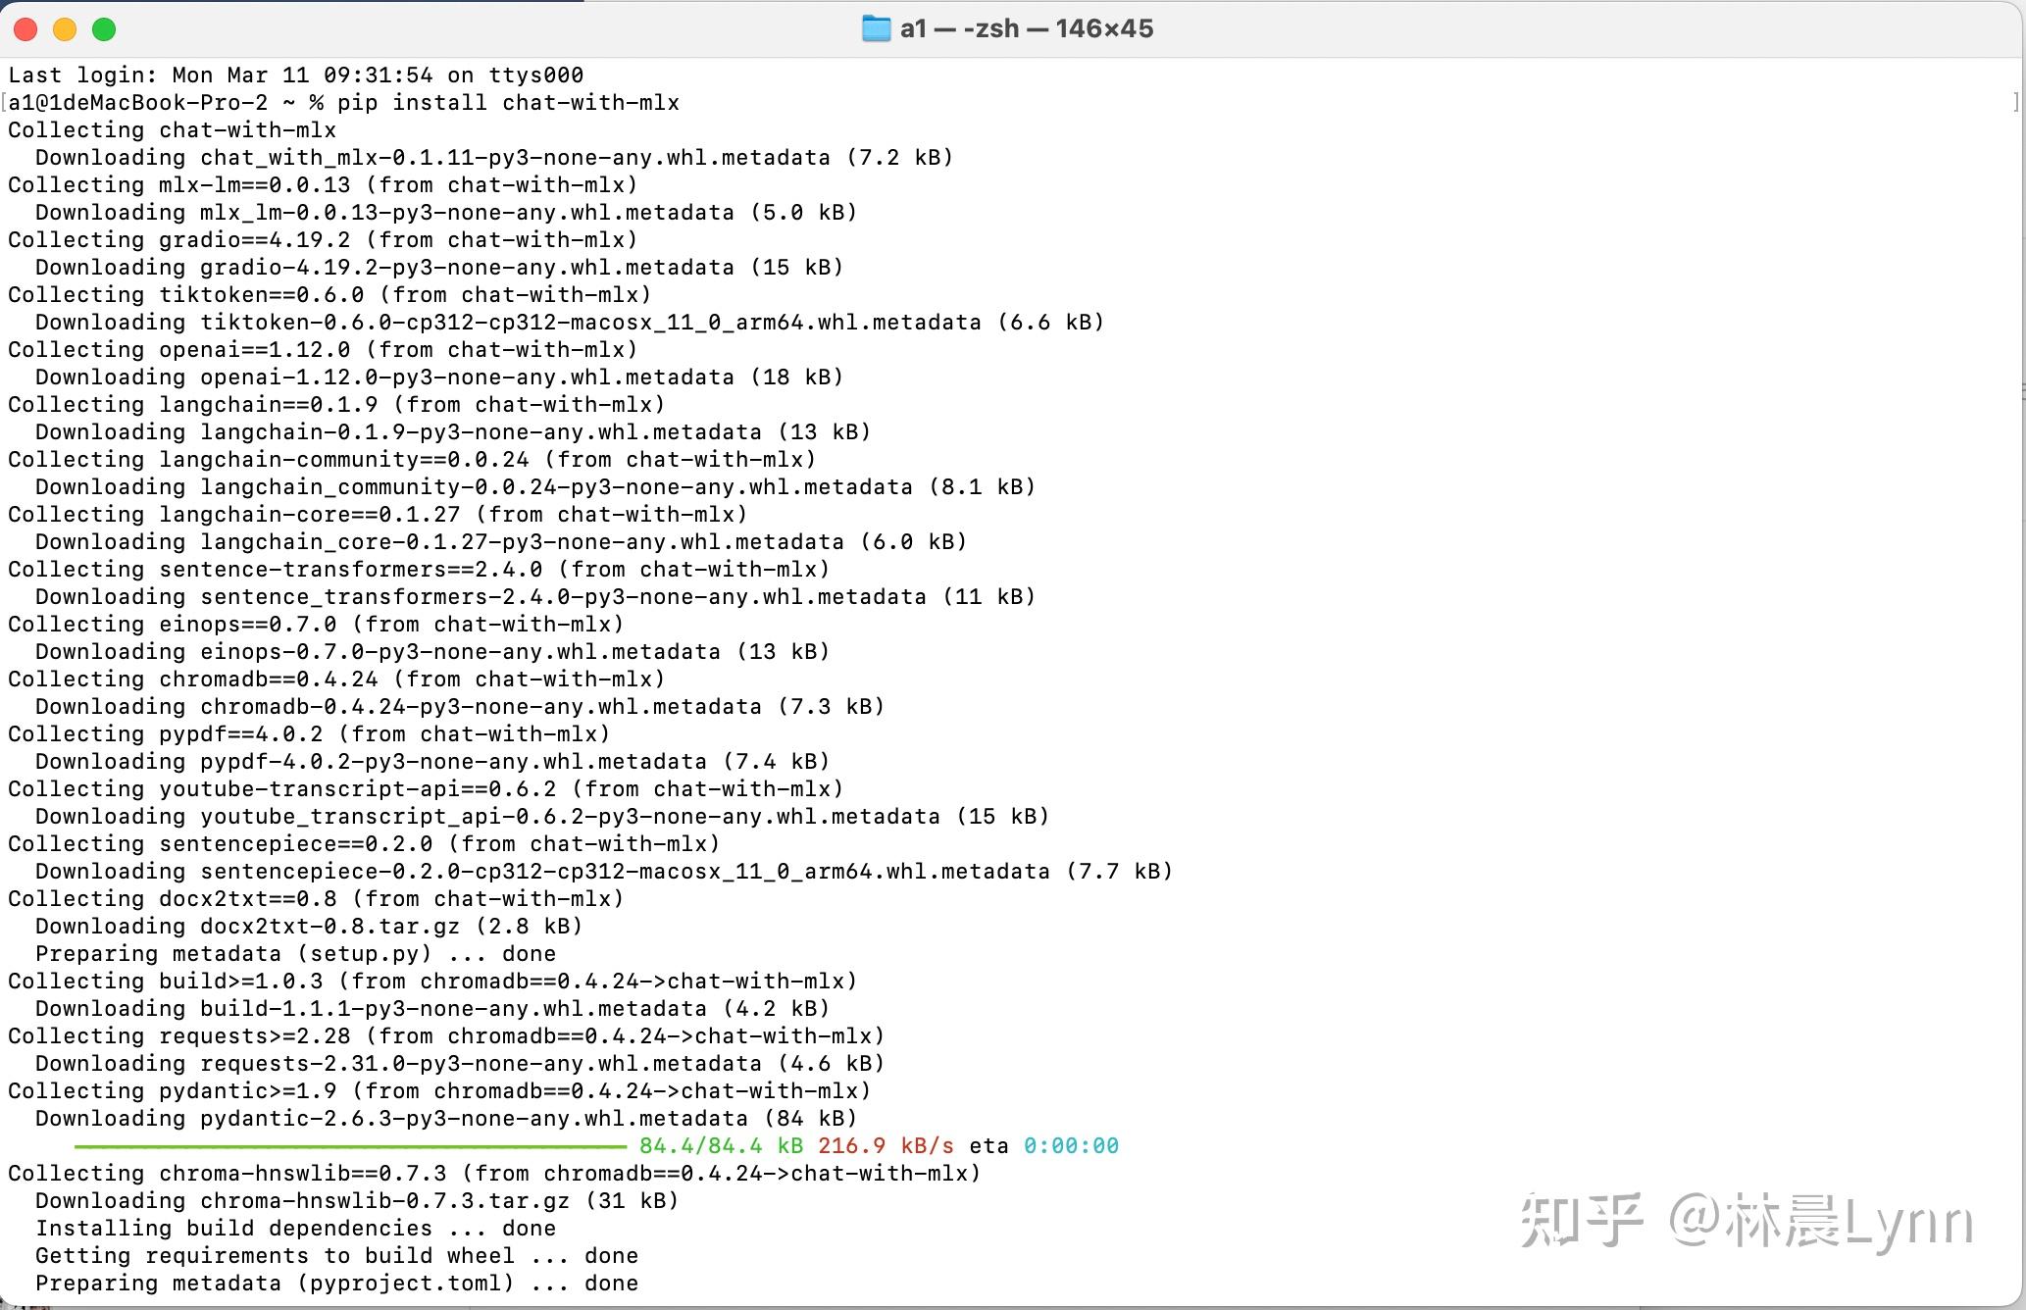Image resolution: width=2026 pixels, height=1310 pixels.
Task: Click the folder proxy icon in title bar
Action: pyautogui.click(x=876, y=29)
